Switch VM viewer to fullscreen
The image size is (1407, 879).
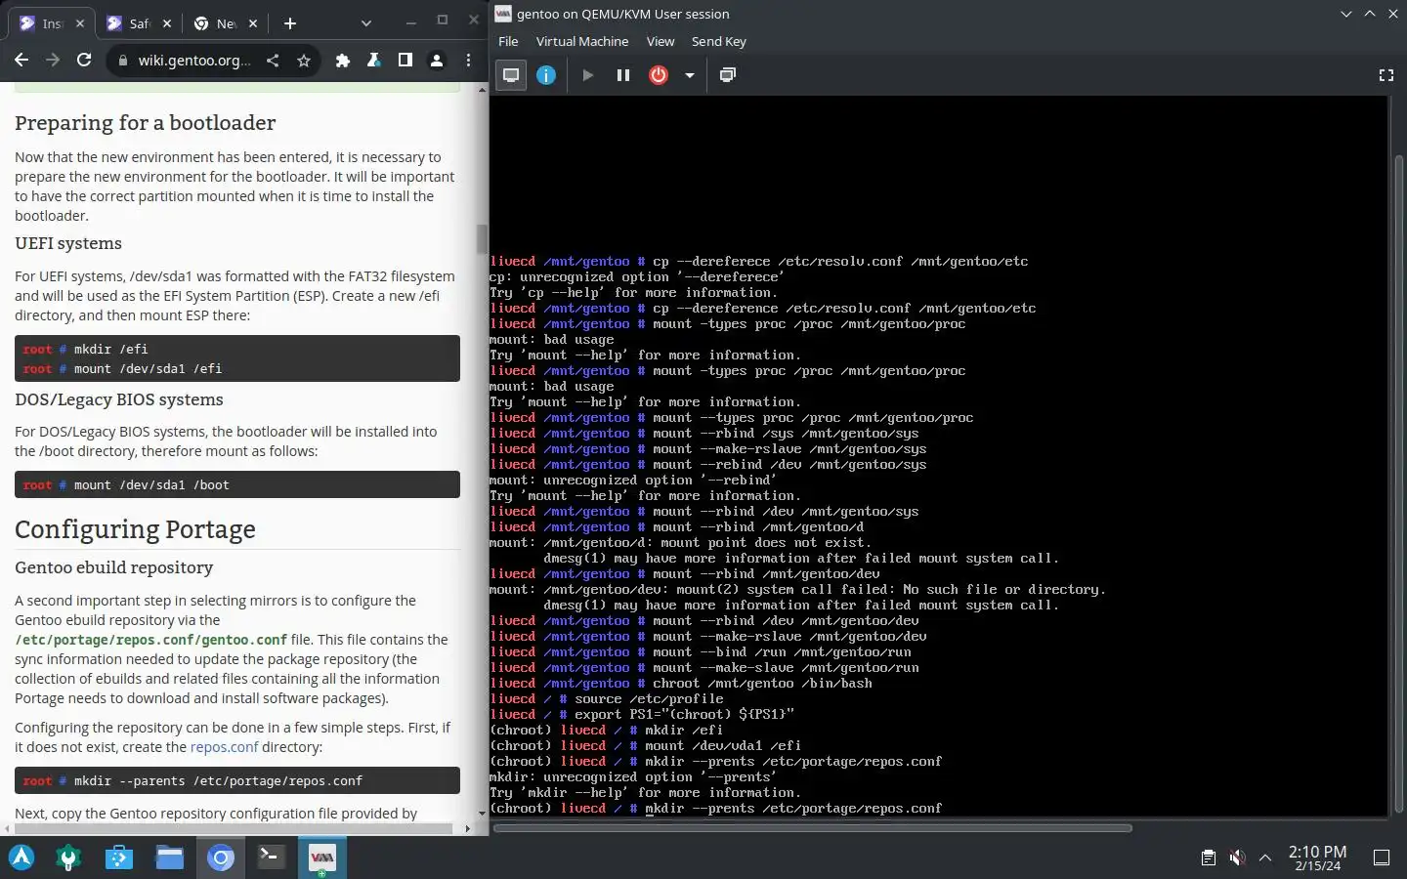[1386, 75]
